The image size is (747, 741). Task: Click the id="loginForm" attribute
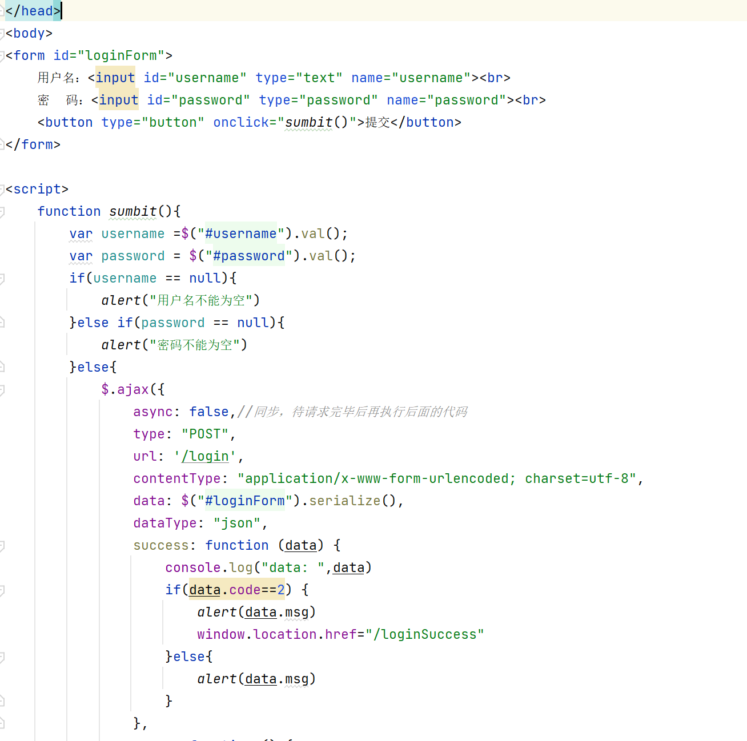point(109,55)
